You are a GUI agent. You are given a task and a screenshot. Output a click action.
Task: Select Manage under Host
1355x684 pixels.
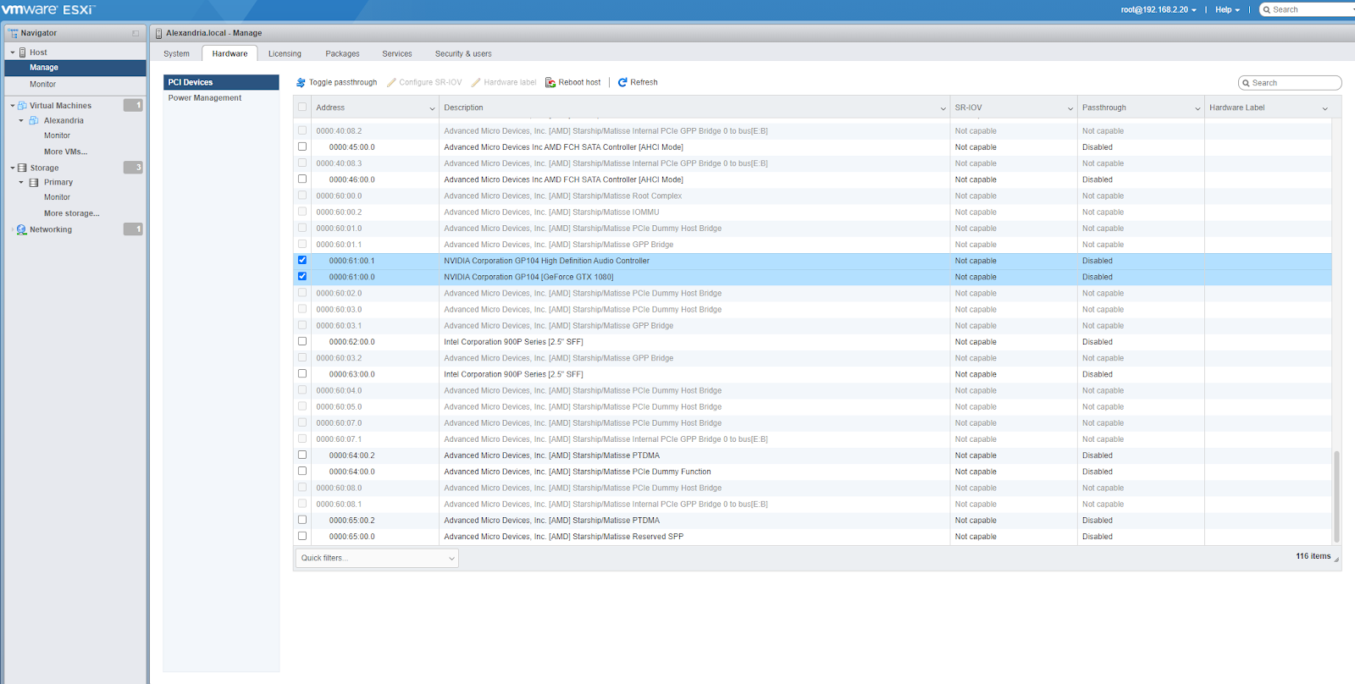click(75, 68)
